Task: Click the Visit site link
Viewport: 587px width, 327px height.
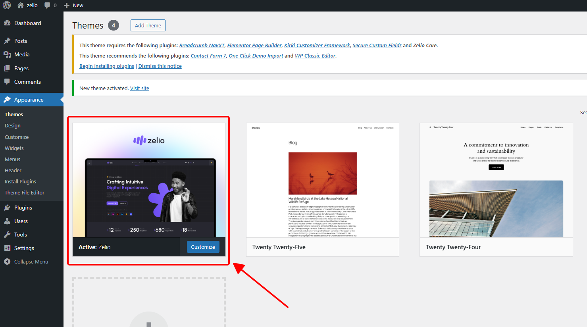Action: click(140, 88)
